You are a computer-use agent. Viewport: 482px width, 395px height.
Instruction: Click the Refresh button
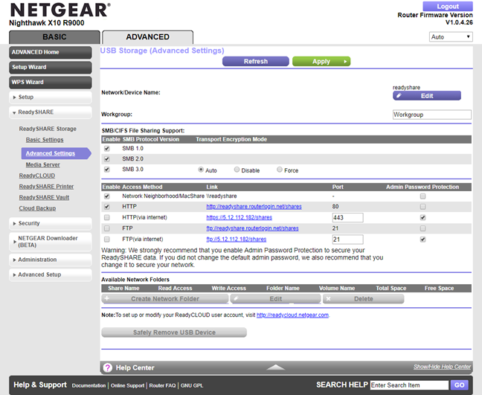tap(256, 62)
